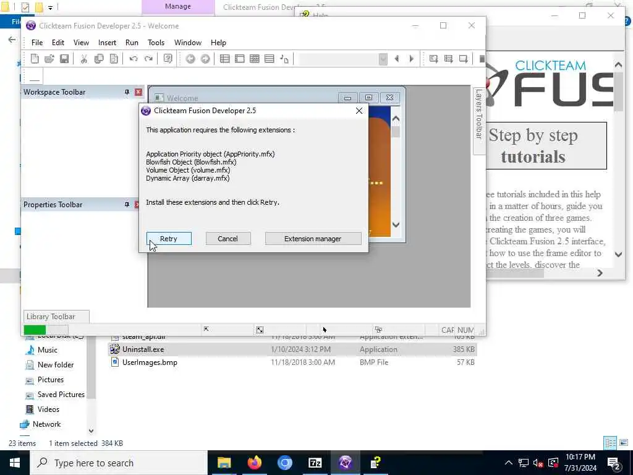
Task: Open 7-Zip from the taskbar
Action: click(315, 463)
